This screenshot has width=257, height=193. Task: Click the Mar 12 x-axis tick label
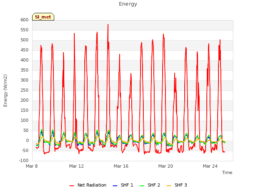pos(76,166)
